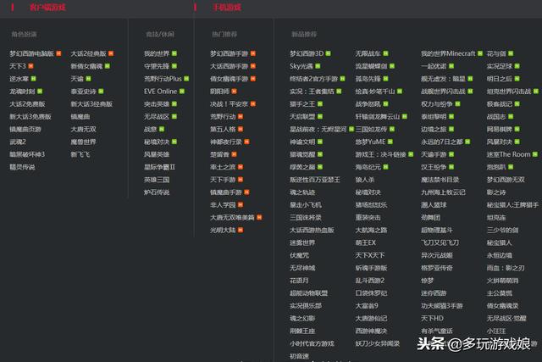
Task: Select the 荒野行动 mobile game entry
Action: pyautogui.click(x=223, y=117)
